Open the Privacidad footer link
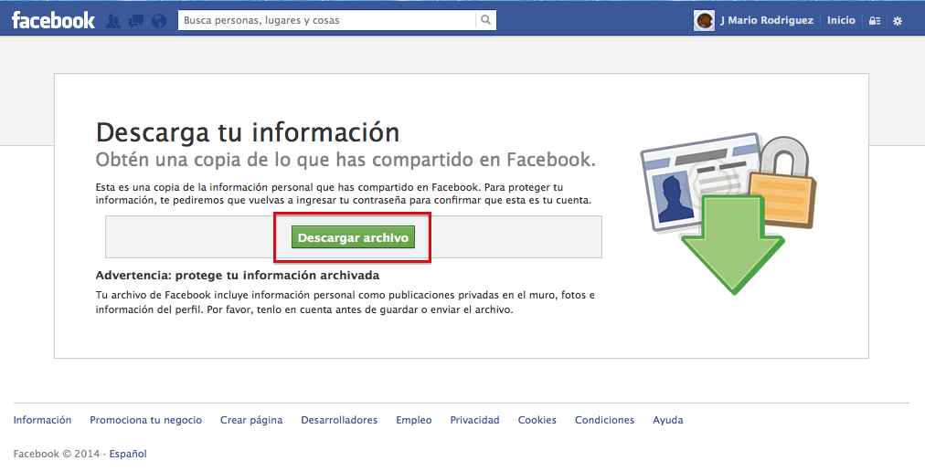This screenshot has height=471, width=925. (x=475, y=420)
